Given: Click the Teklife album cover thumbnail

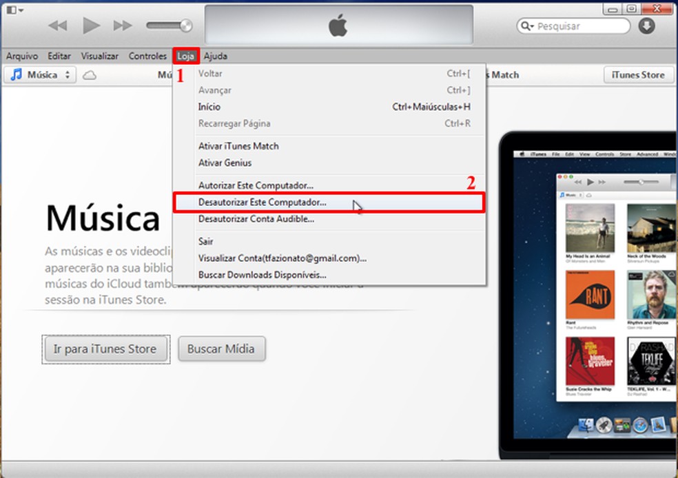Looking at the screenshot, I should pyautogui.click(x=650, y=362).
